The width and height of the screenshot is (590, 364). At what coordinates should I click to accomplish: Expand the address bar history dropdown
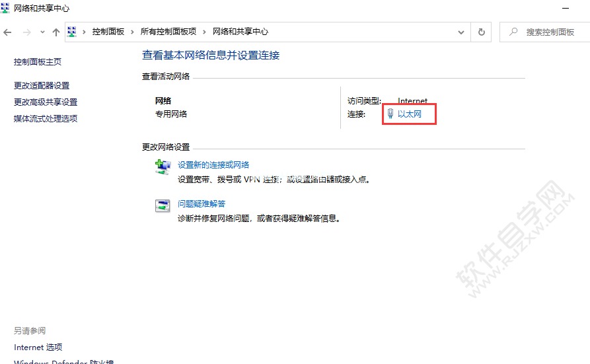[461, 32]
